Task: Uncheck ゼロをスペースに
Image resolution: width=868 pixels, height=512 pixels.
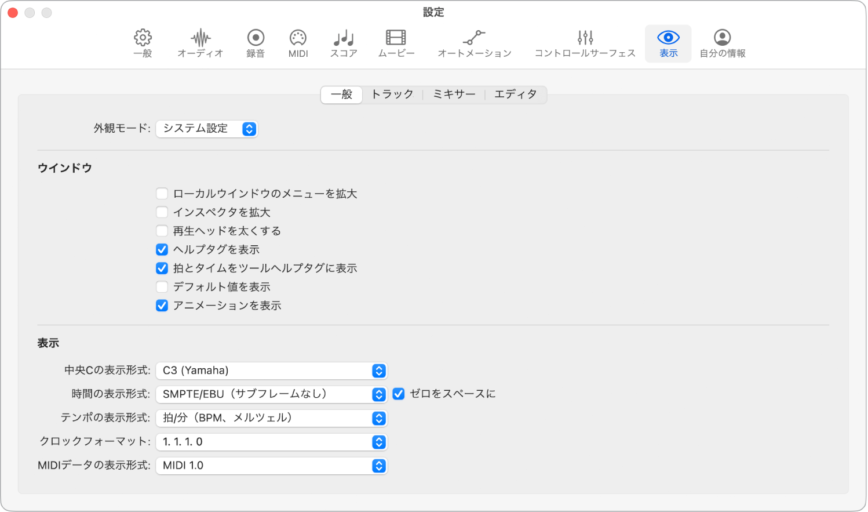Action: (x=398, y=394)
